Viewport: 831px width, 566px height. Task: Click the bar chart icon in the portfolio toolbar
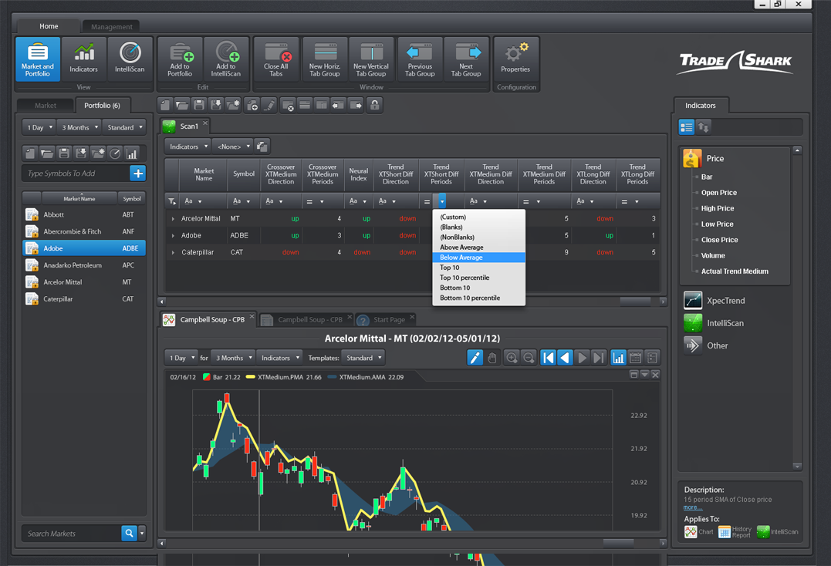coord(131,153)
